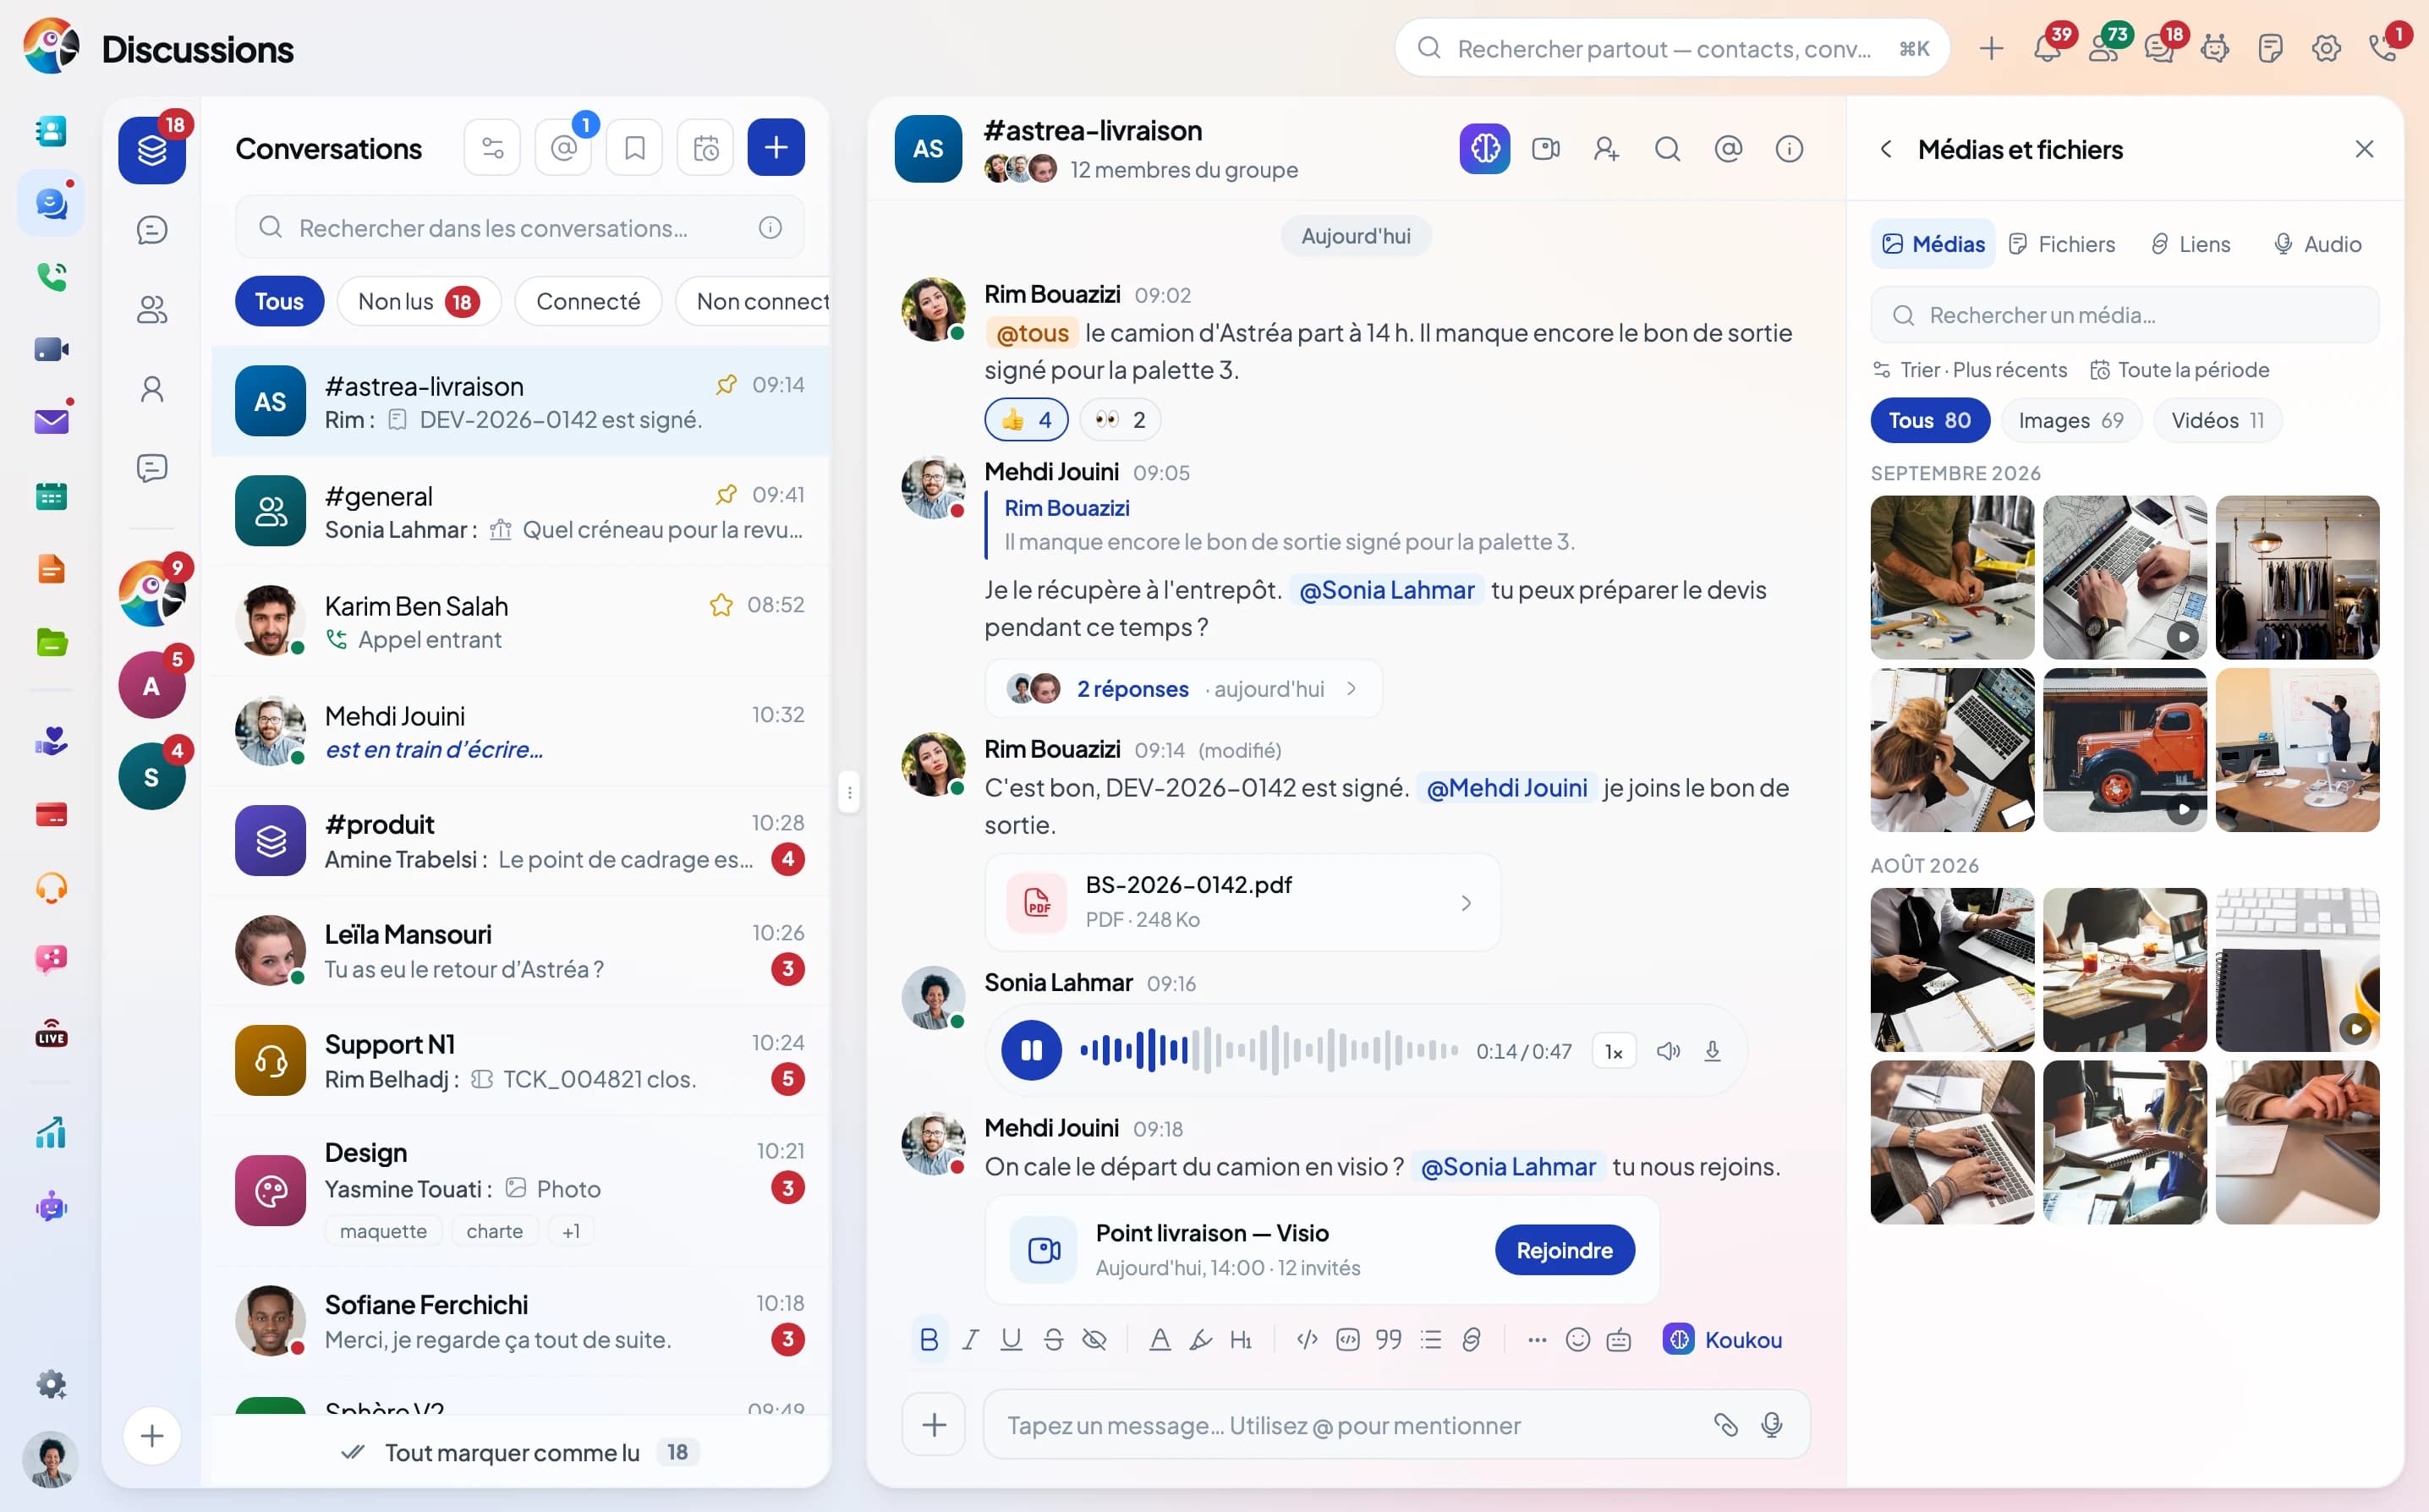Toggle strikethrough formatting
2429x1512 pixels.
(1053, 1339)
